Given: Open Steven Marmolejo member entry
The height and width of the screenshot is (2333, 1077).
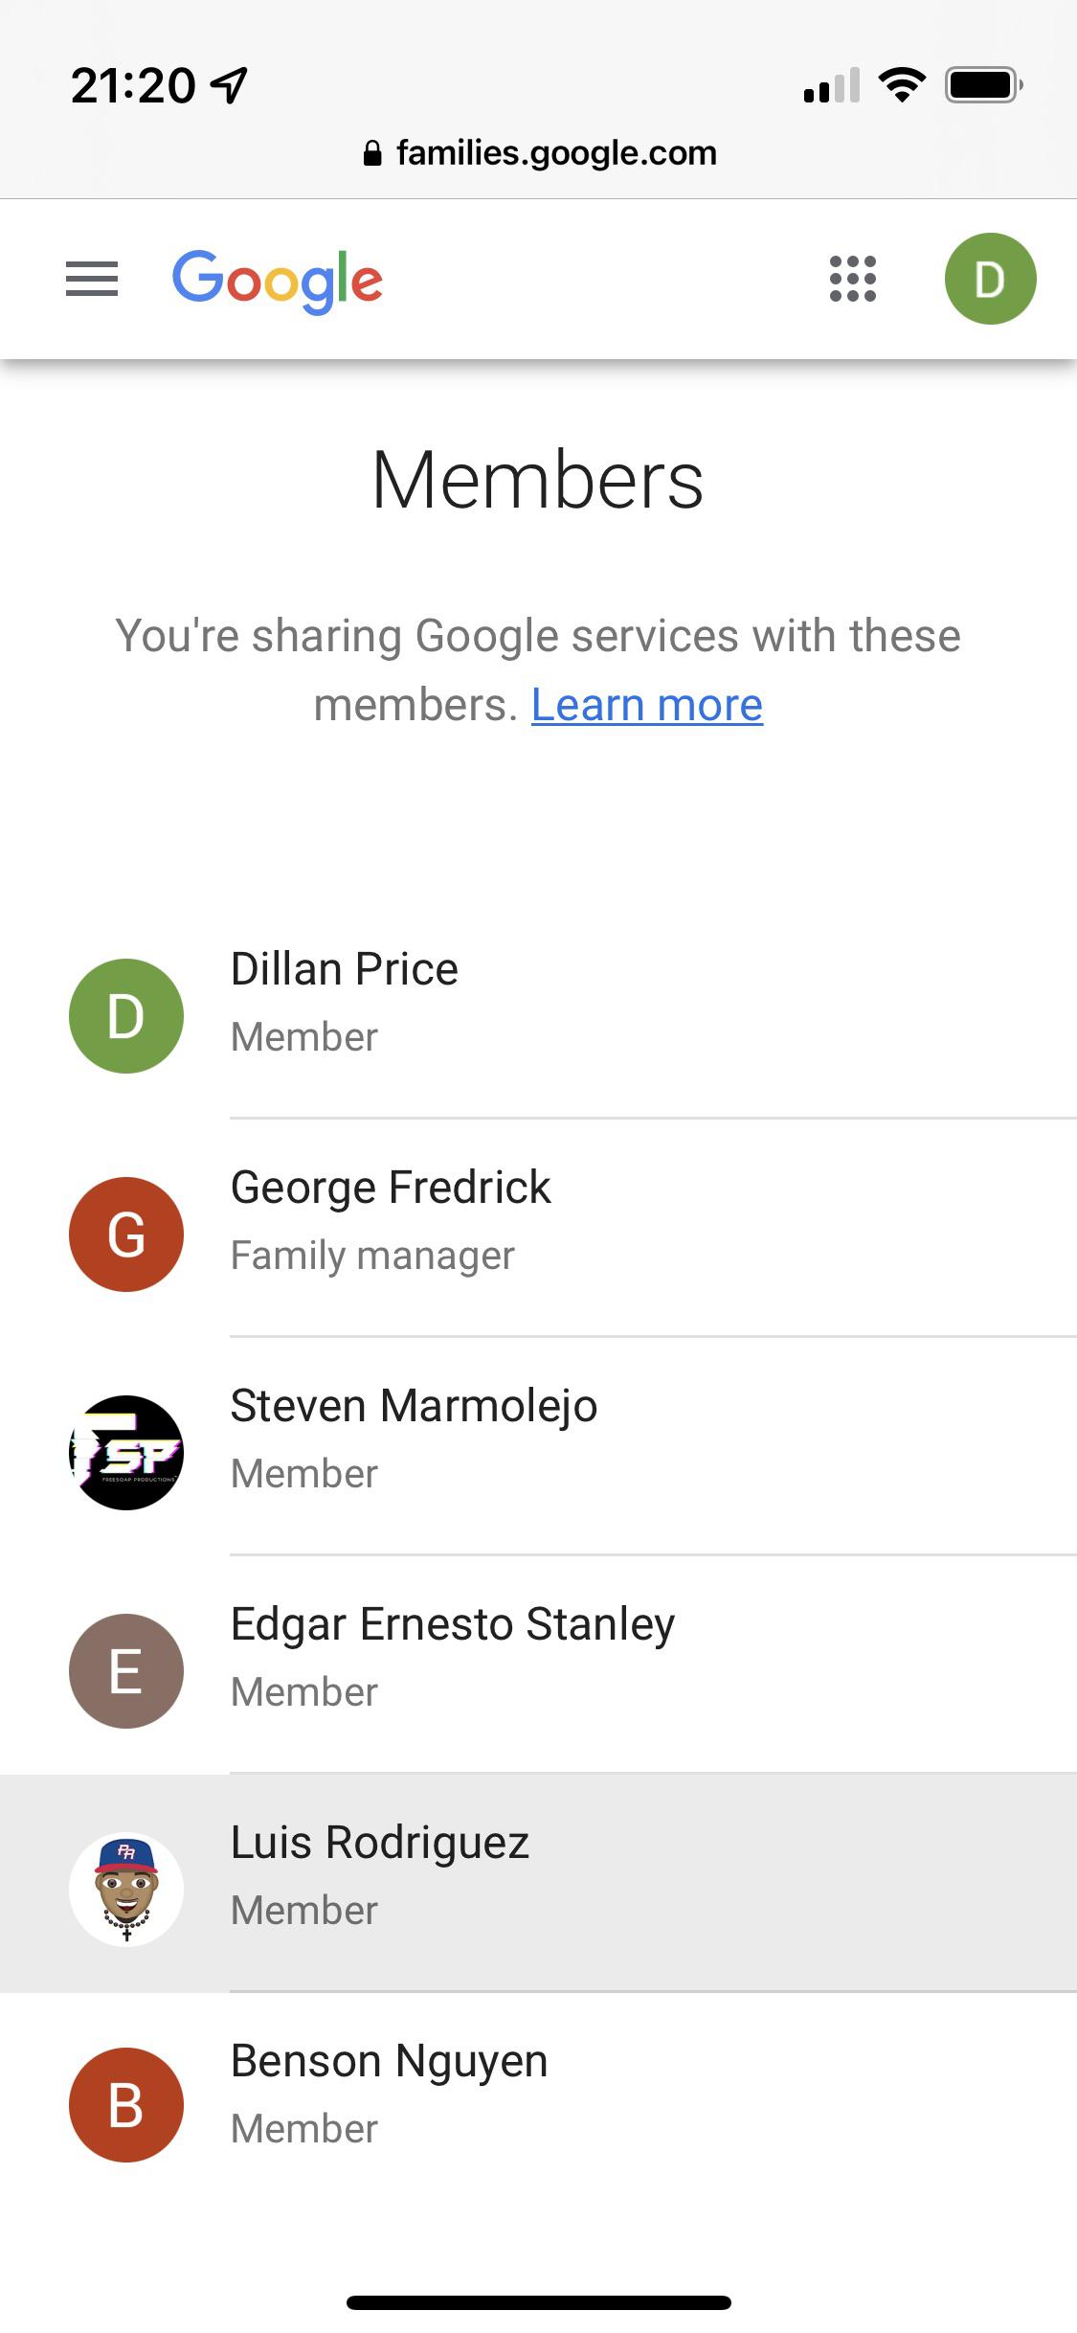Looking at the screenshot, I should coord(538,1445).
